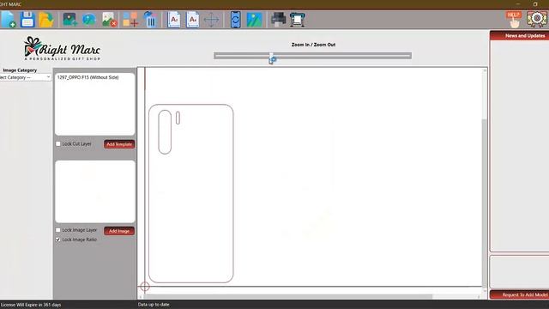
Task: Click the colored squares with plus icon
Action: 130,19
